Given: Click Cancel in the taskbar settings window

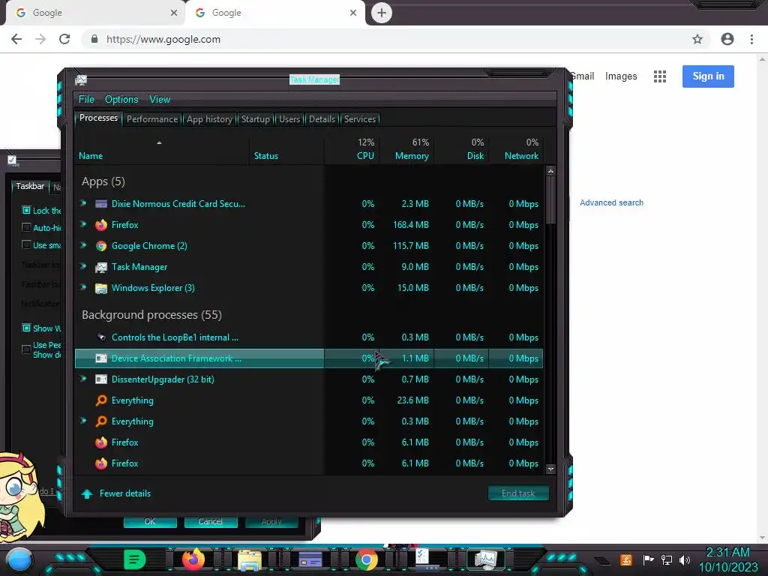Looking at the screenshot, I should coord(211,522).
